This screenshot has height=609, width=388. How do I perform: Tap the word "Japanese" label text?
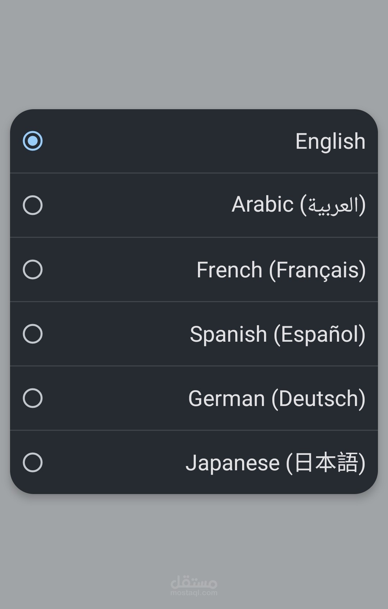point(232,463)
